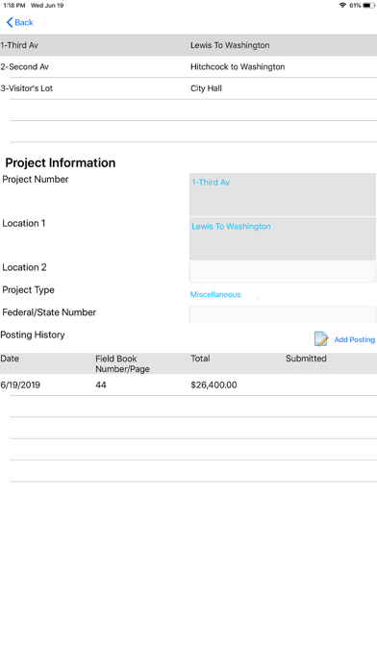Edit the Project Number field
This screenshot has height=669, width=377.
coord(283,194)
